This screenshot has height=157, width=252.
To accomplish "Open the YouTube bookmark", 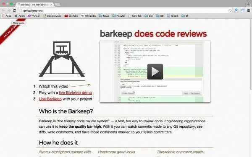I will 71,16.
